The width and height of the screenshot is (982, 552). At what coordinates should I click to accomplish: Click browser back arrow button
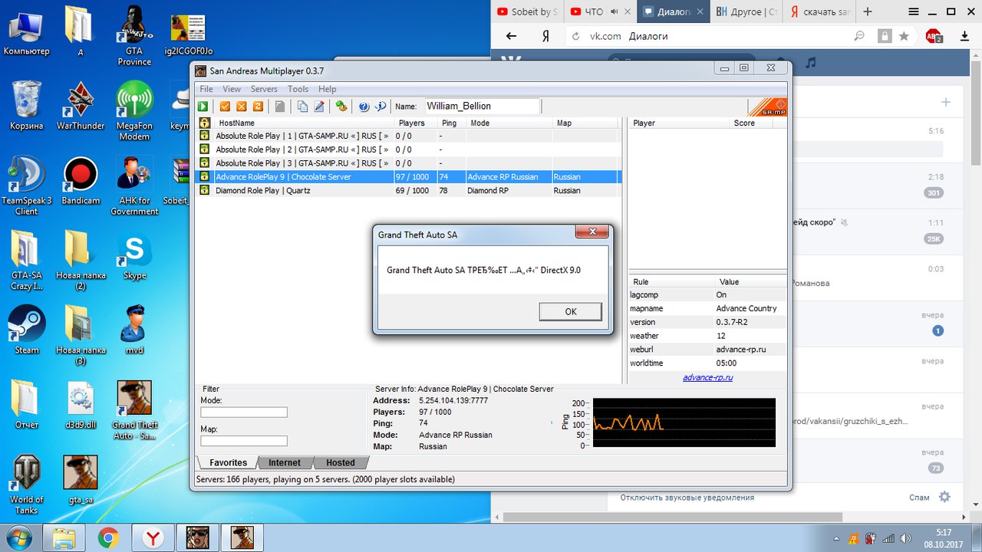(x=512, y=36)
